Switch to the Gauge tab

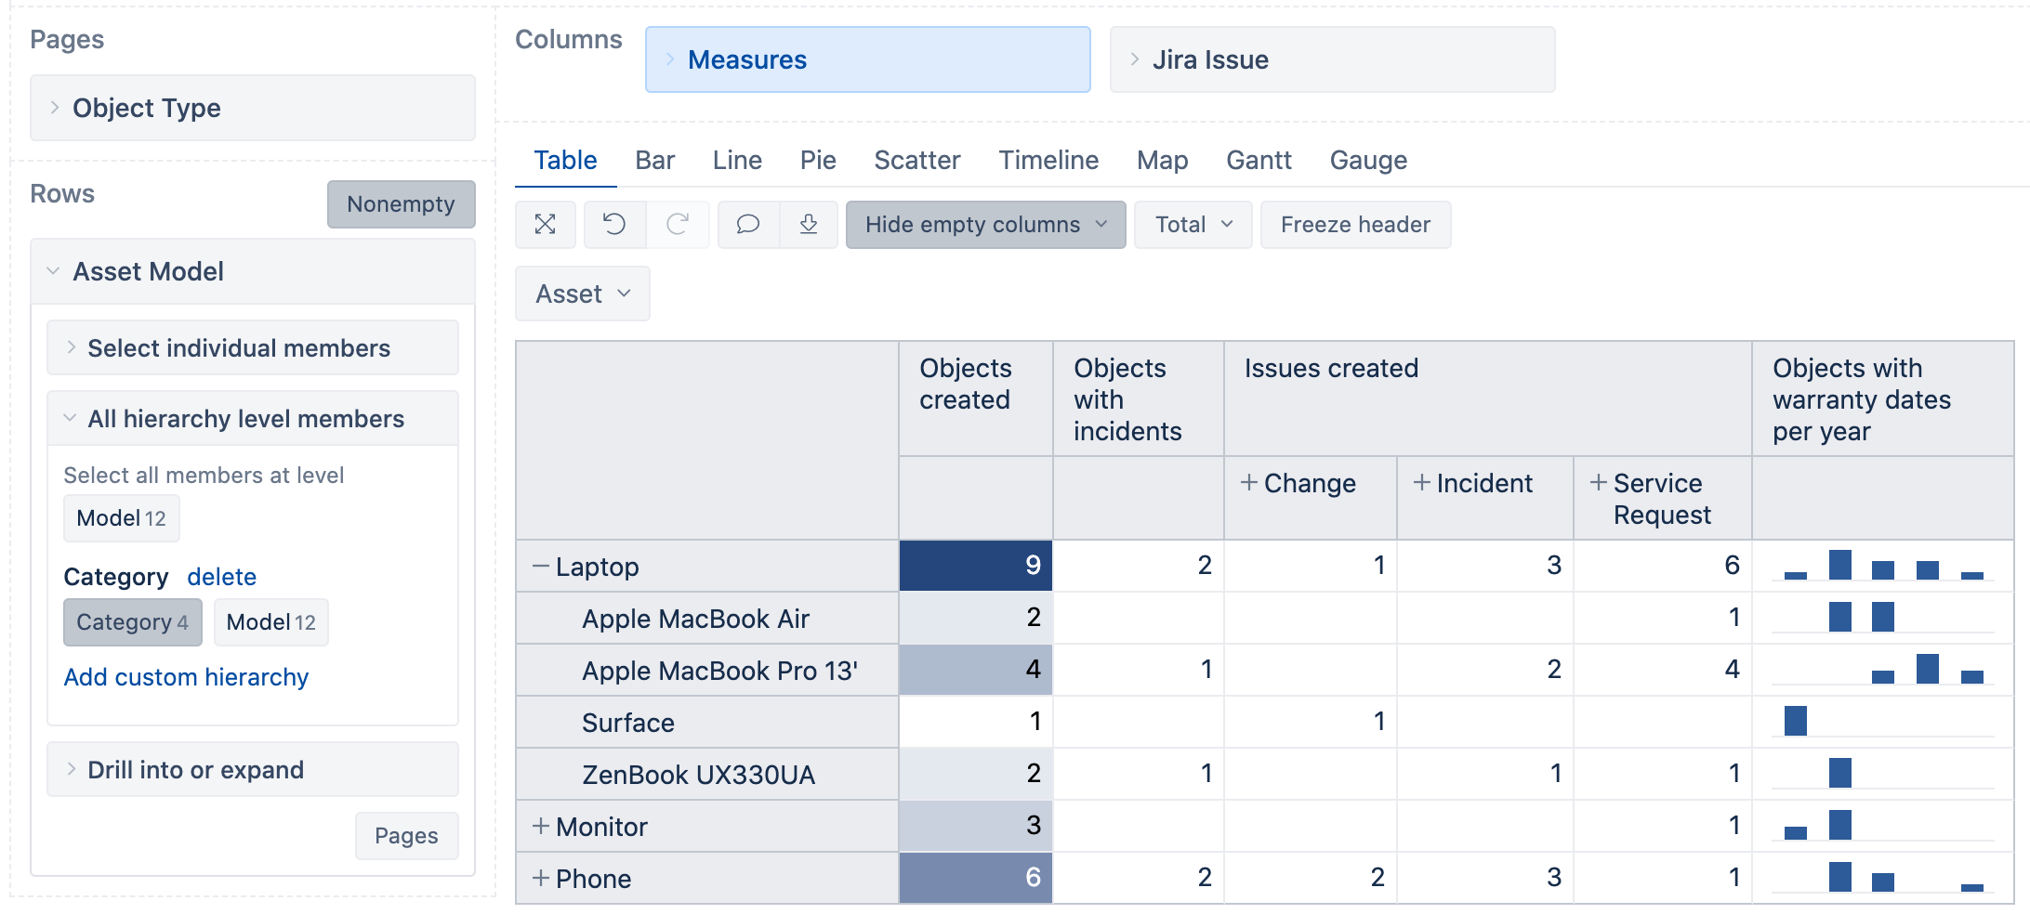click(x=1369, y=161)
